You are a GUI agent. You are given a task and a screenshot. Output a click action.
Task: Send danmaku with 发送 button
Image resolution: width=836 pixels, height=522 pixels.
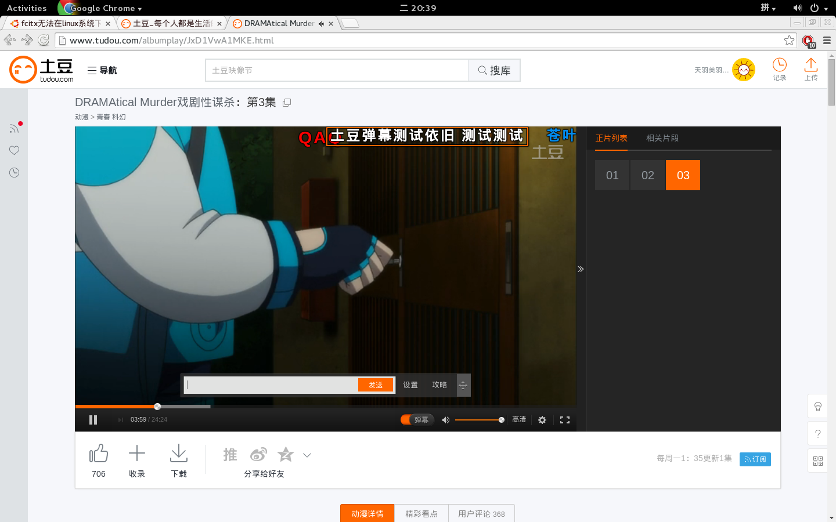pos(376,385)
